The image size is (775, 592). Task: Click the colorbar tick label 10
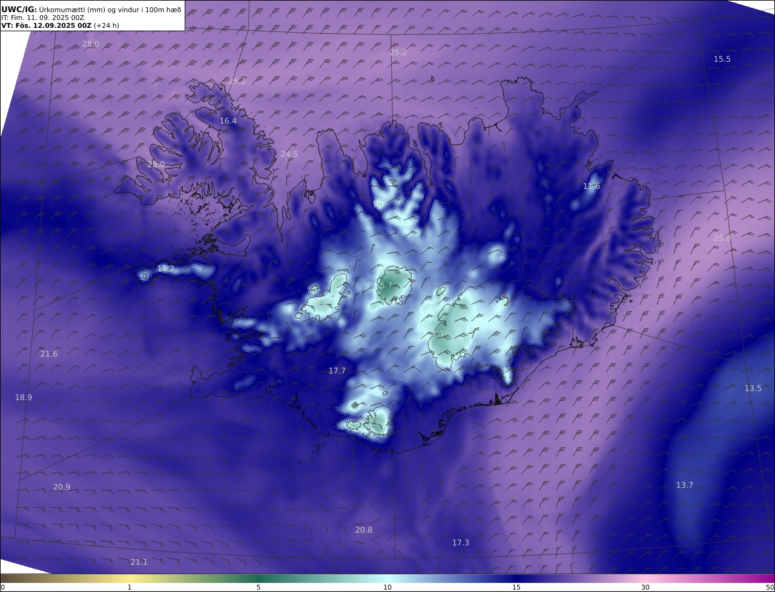[x=387, y=587]
